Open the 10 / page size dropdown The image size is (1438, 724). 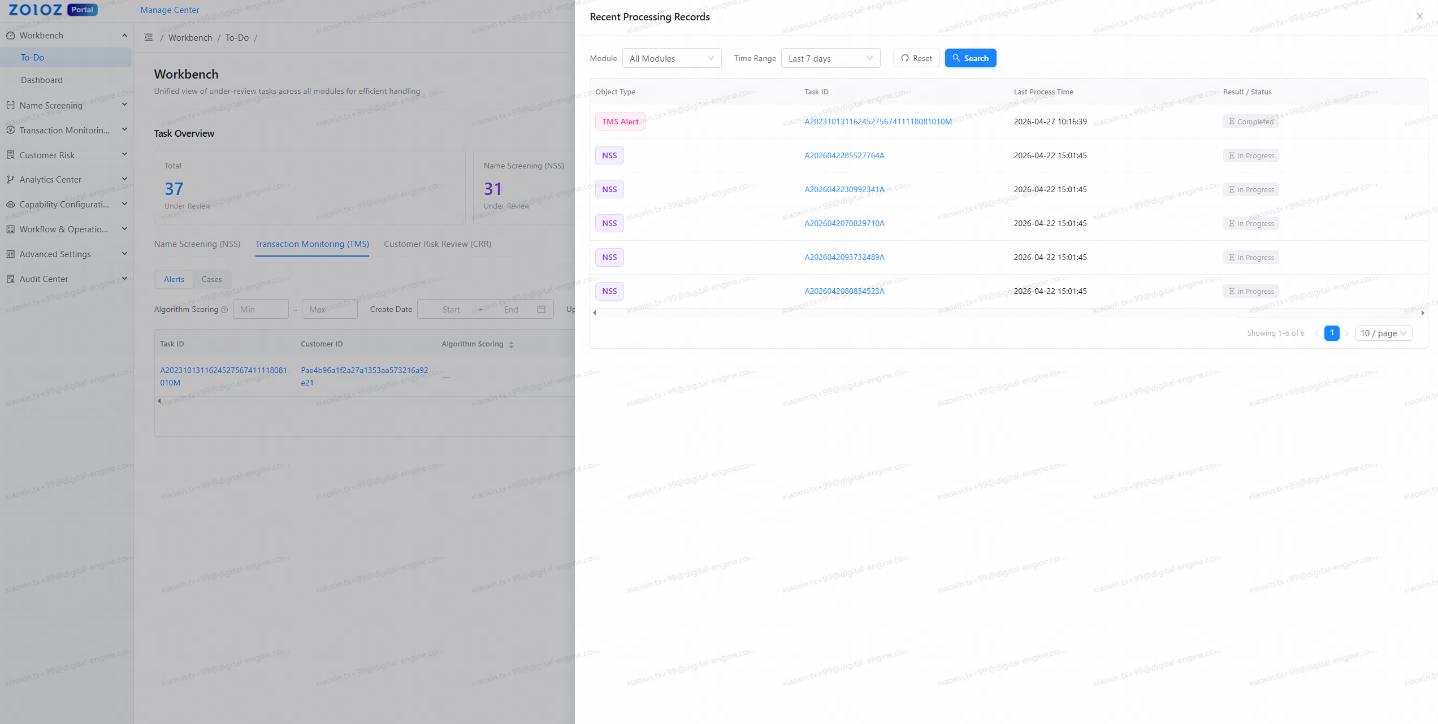(x=1383, y=333)
